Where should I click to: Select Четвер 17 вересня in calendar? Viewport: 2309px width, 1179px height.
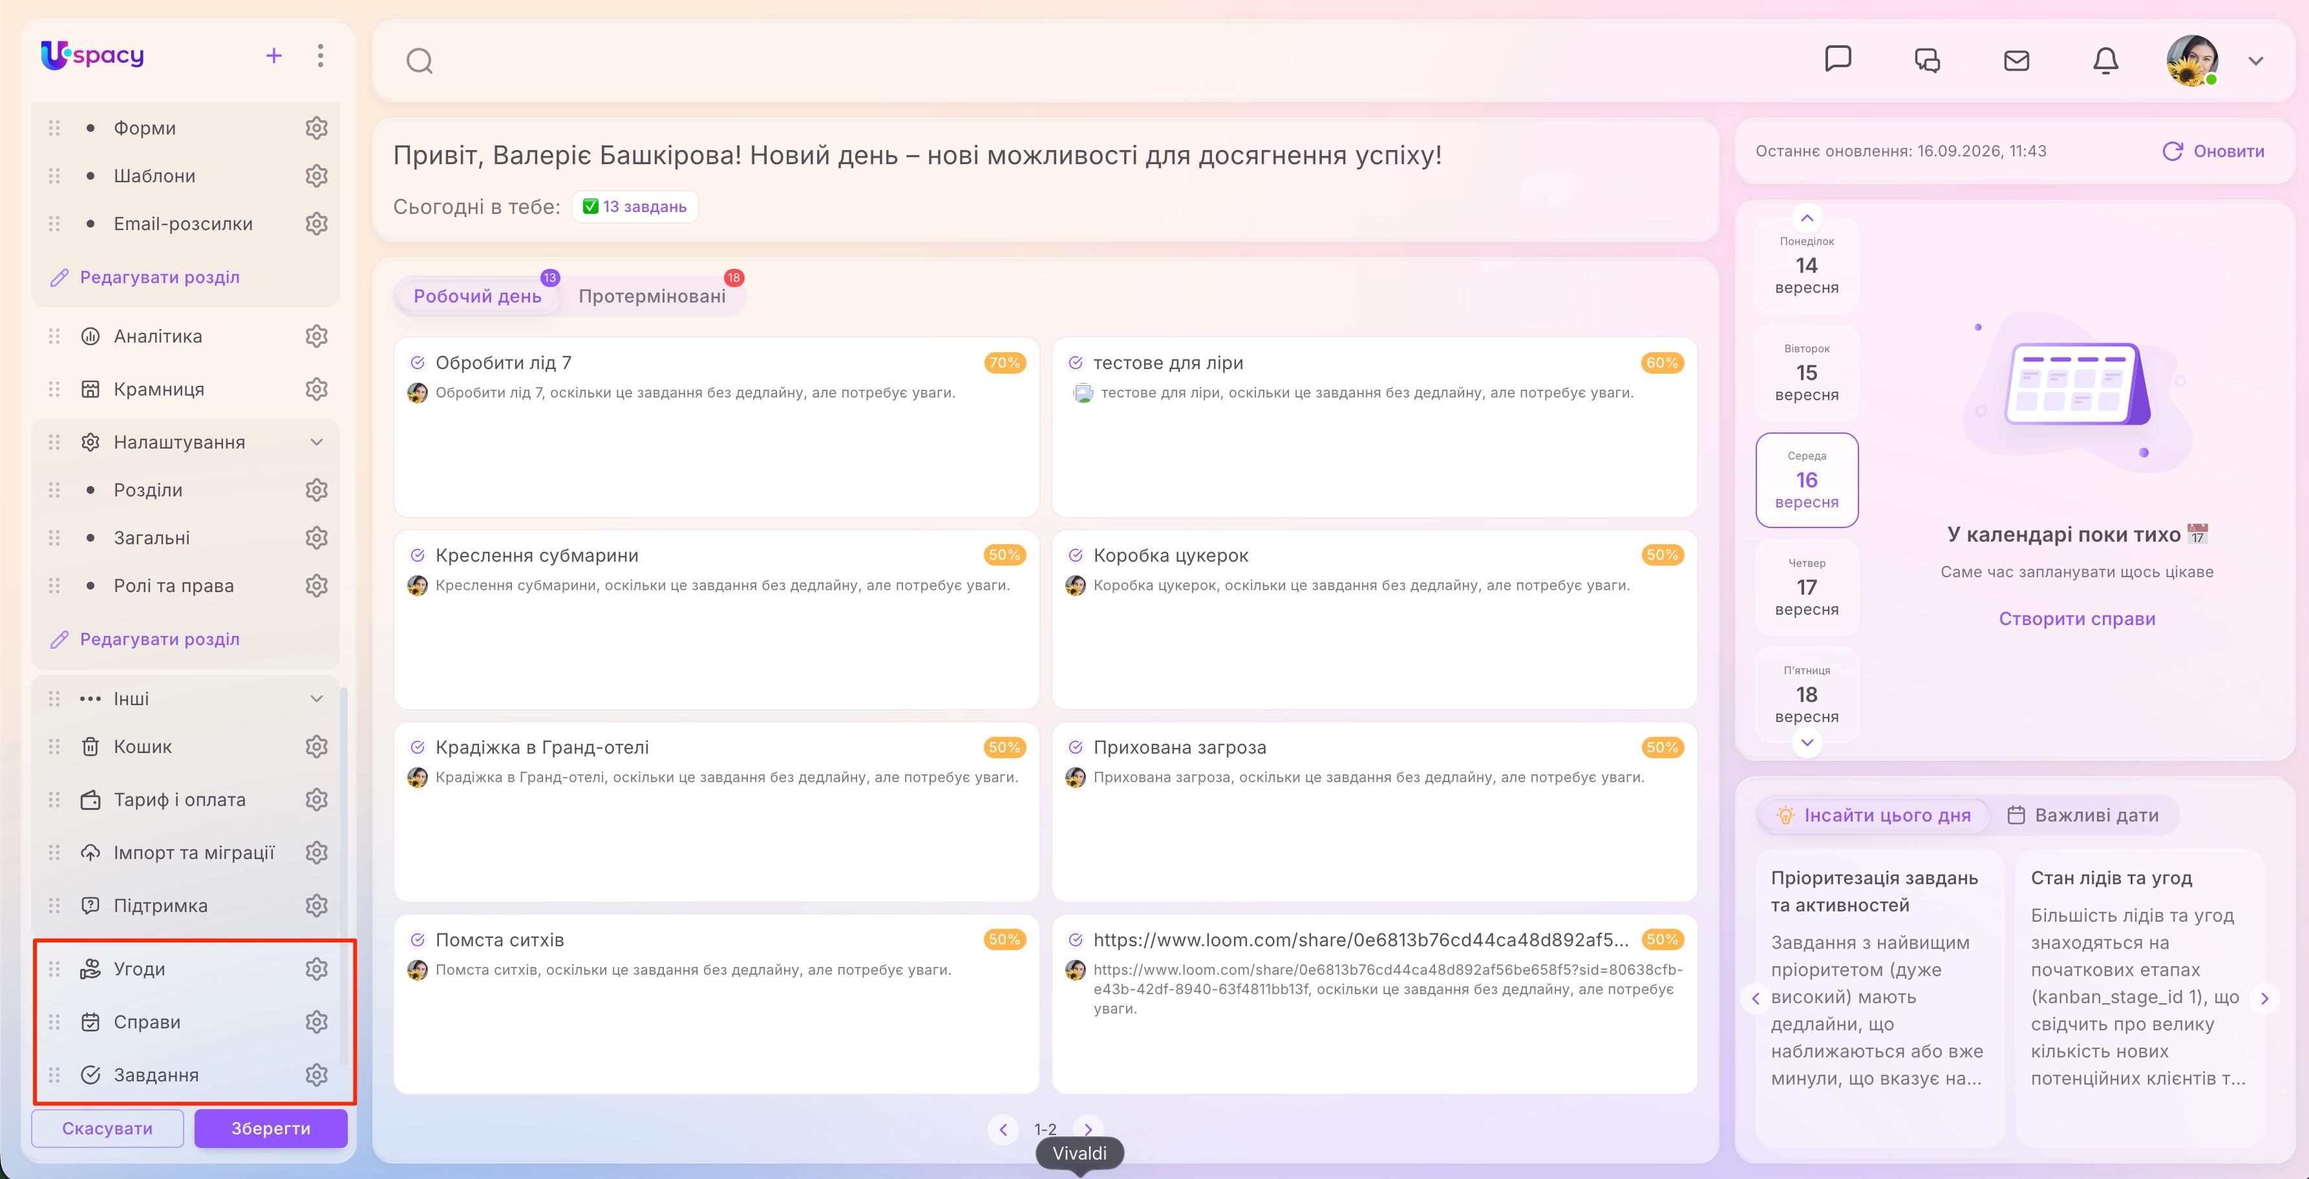1806,586
